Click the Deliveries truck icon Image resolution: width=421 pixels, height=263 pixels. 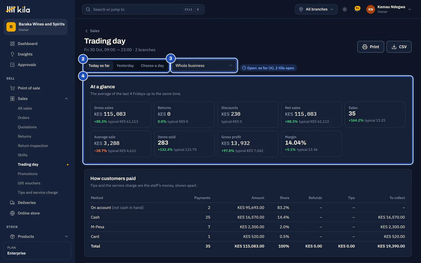click(12, 203)
